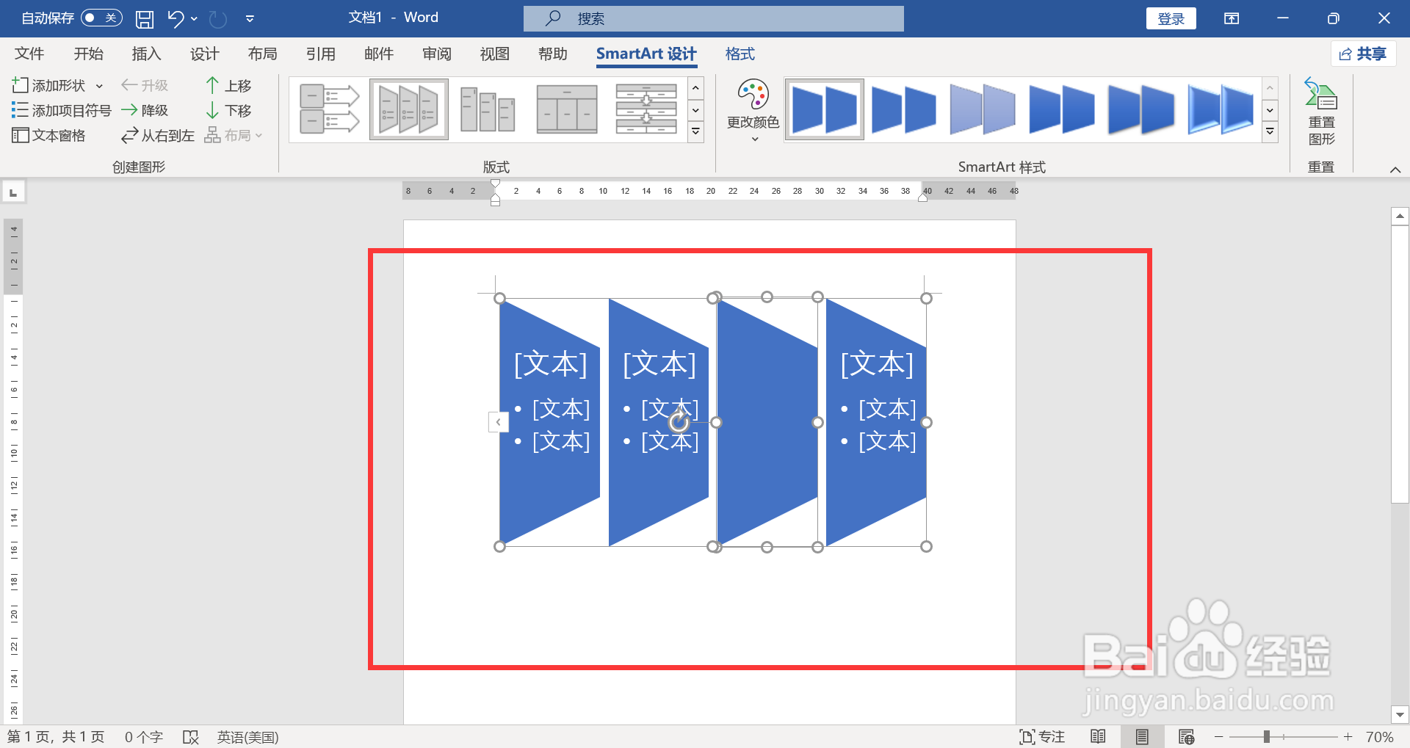Image resolution: width=1410 pixels, height=748 pixels.
Task: Click the 0 个字 word count
Action: [143, 736]
